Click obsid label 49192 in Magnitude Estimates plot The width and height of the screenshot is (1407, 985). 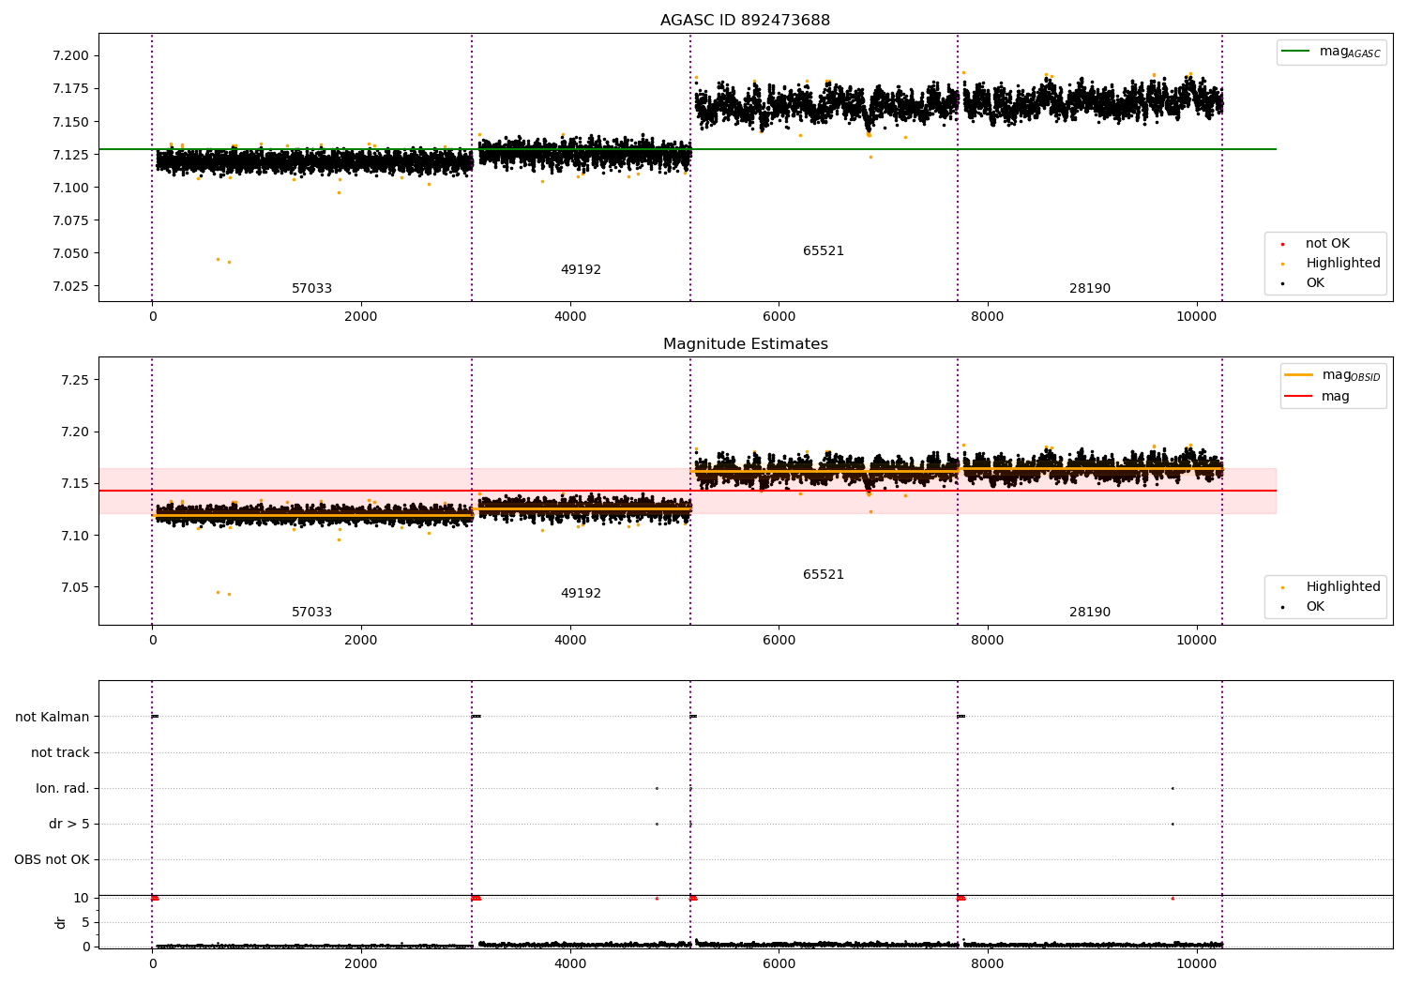click(581, 594)
